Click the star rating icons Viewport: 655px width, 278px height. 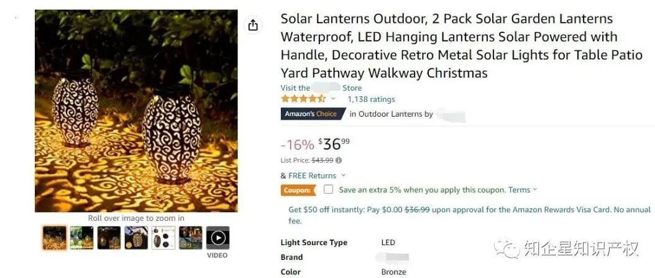pyautogui.click(x=303, y=99)
